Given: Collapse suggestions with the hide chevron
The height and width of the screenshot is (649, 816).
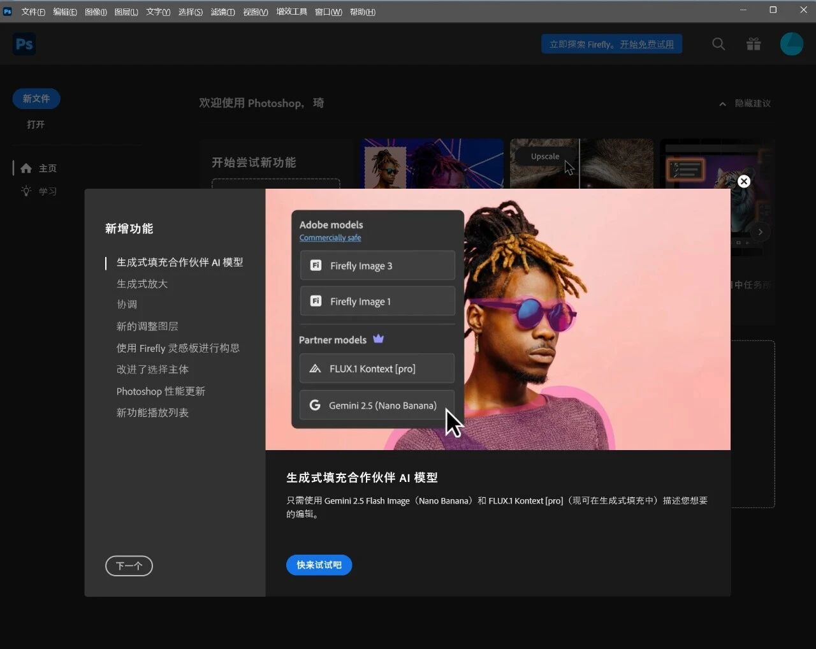Looking at the screenshot, I should point(722,104).
